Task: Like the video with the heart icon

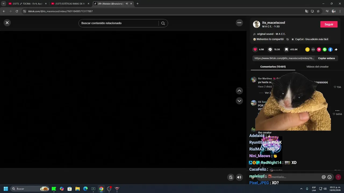Action: click(x=255, y=50)
